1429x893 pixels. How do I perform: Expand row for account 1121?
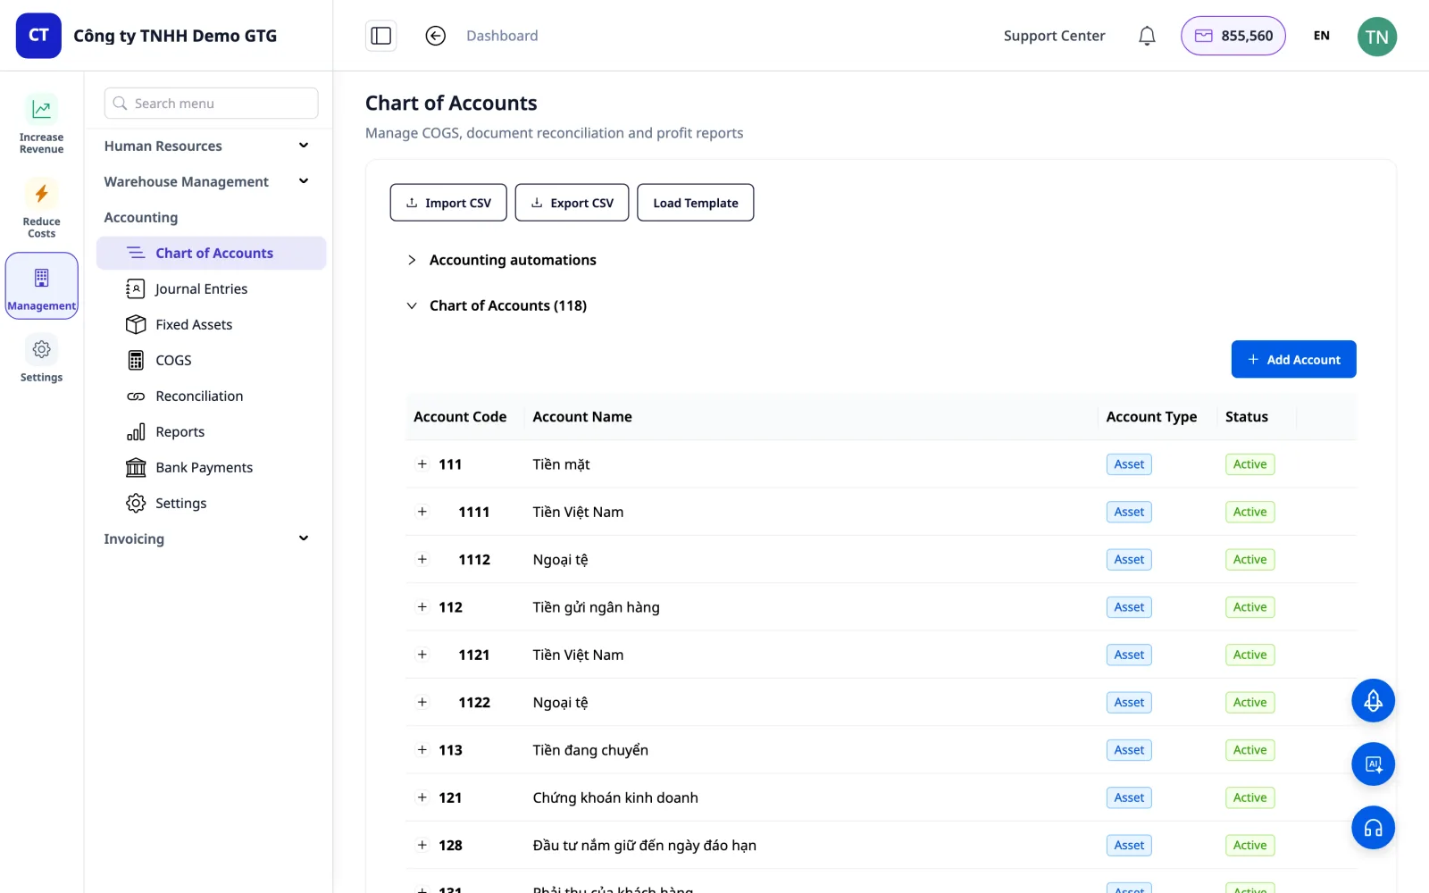[422, 655]
